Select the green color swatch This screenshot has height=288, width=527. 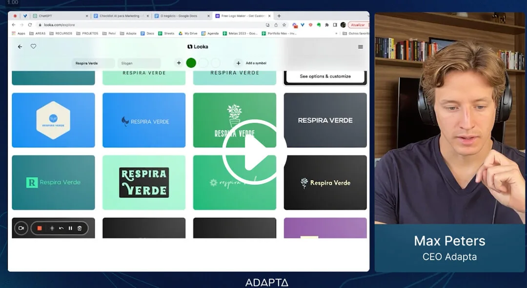(x=191, y=63)
